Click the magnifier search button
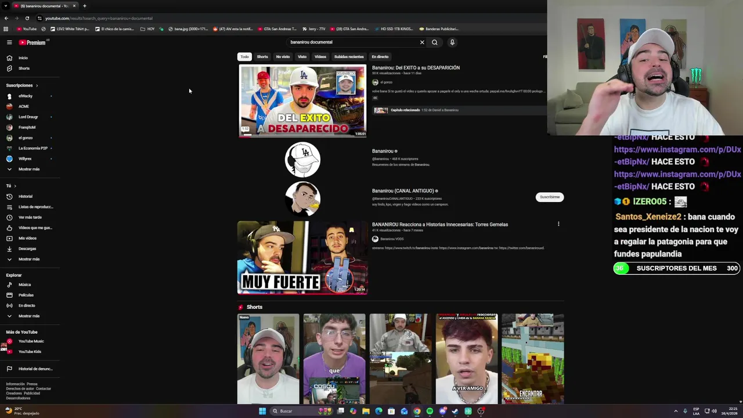Image resolution: width=743 pixels, height=418 pixels. [x=435, y=42]
